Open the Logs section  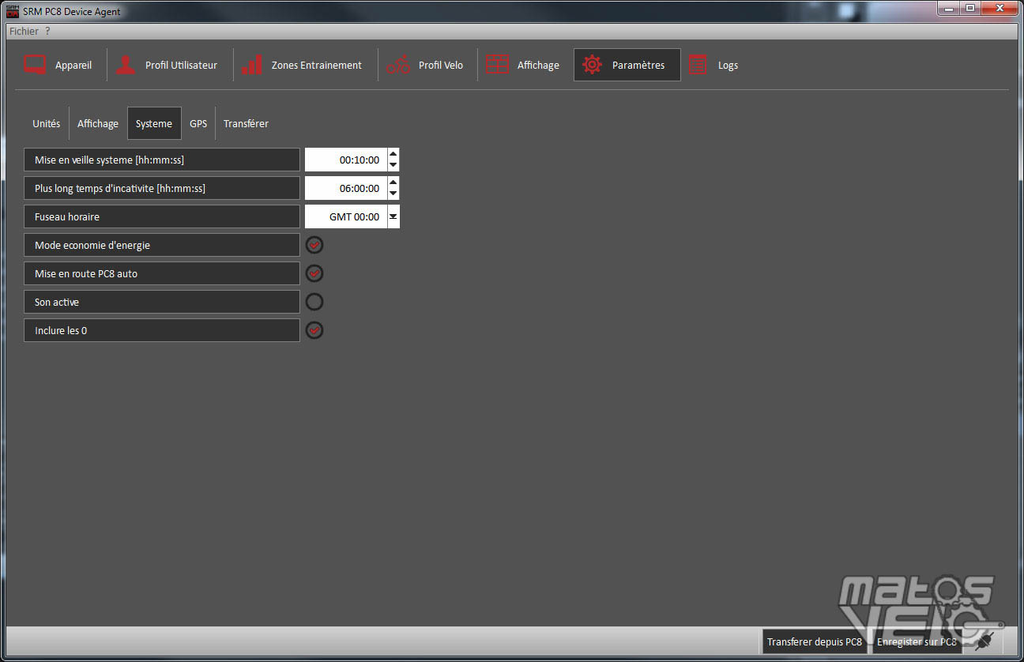pos(713,65)
